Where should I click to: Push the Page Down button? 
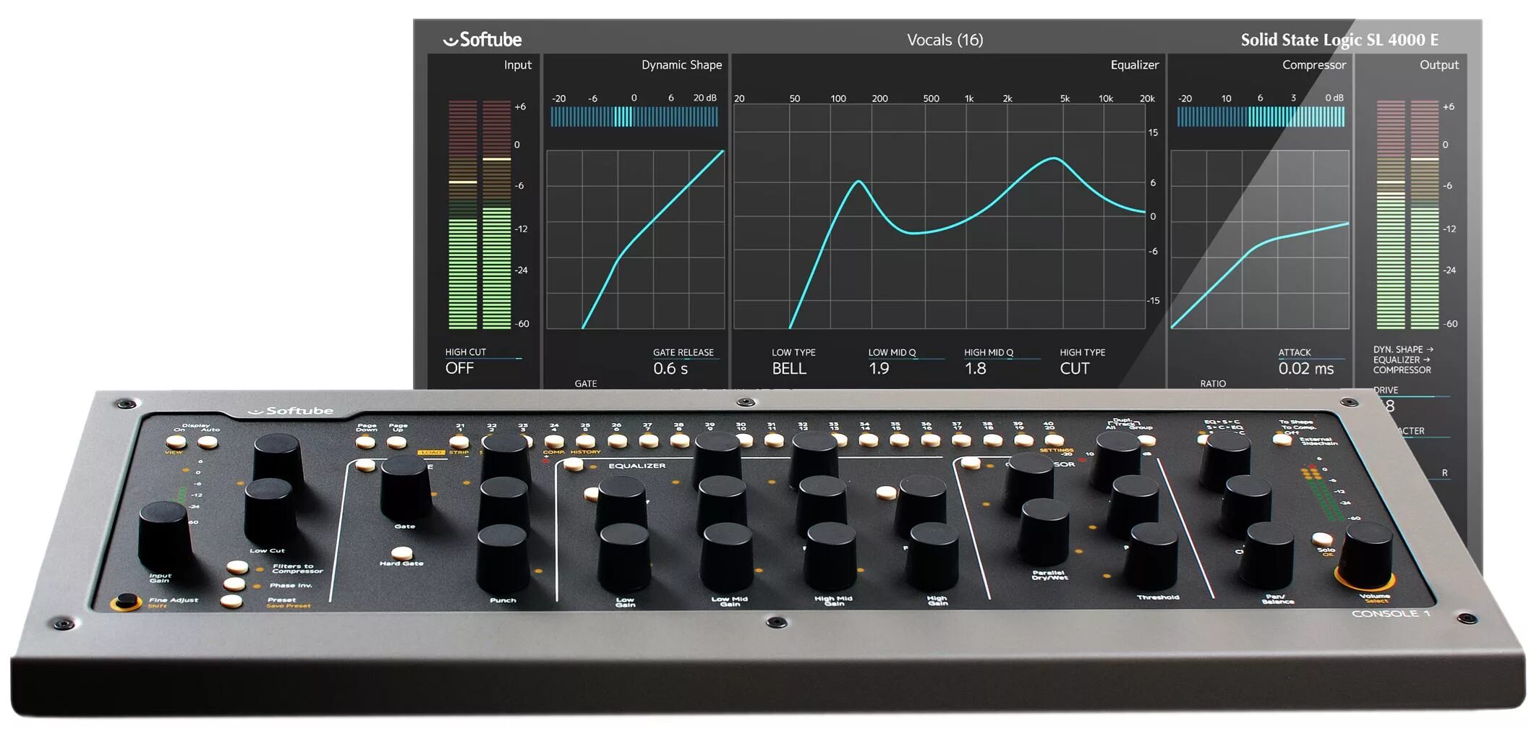365,441
